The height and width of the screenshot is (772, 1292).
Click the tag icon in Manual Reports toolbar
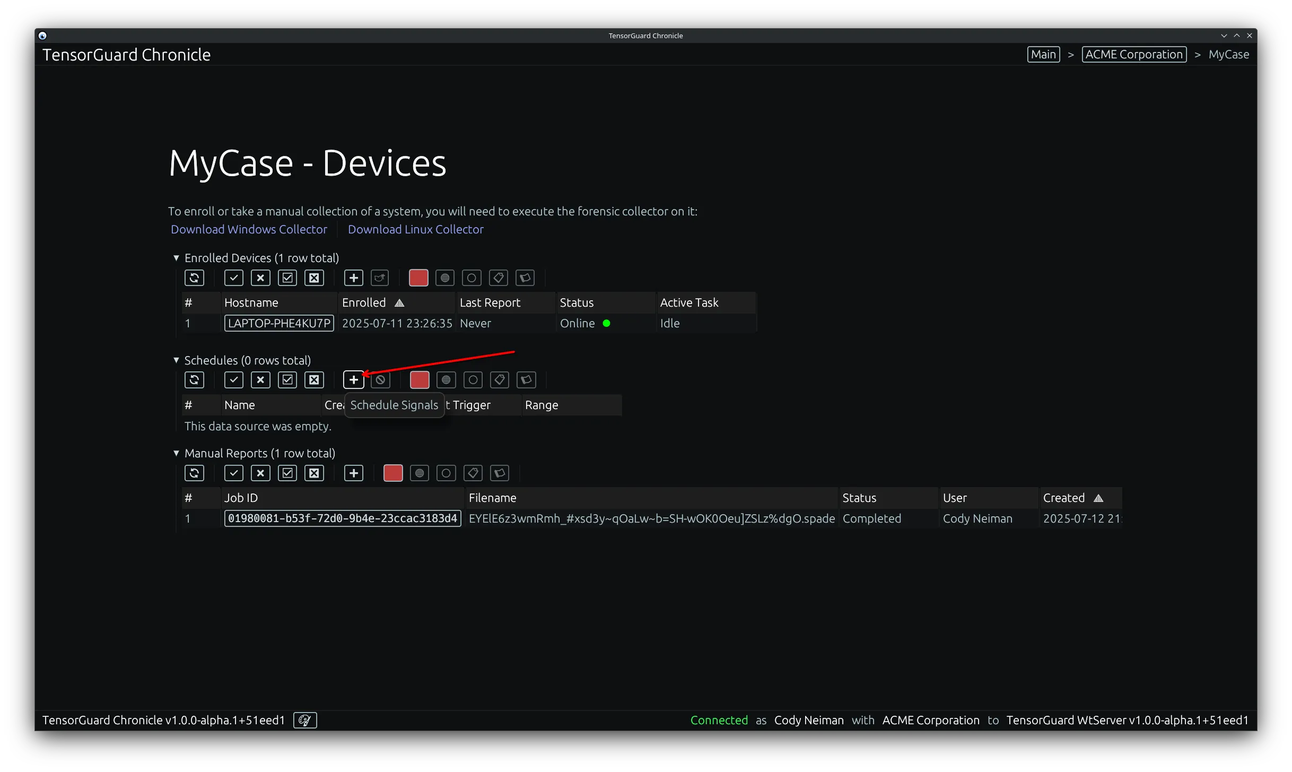point(473,473)
